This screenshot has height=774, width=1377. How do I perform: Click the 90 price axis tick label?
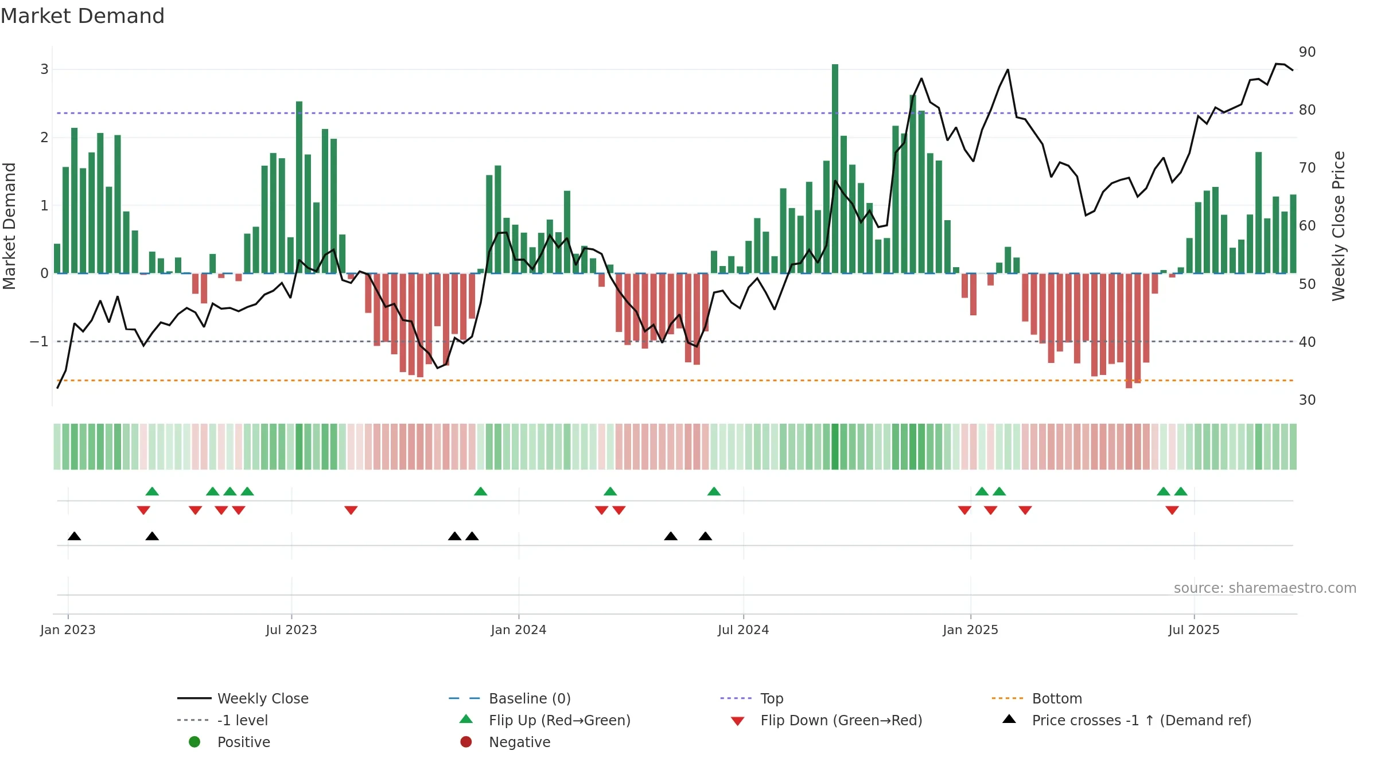pos(1308,52)
